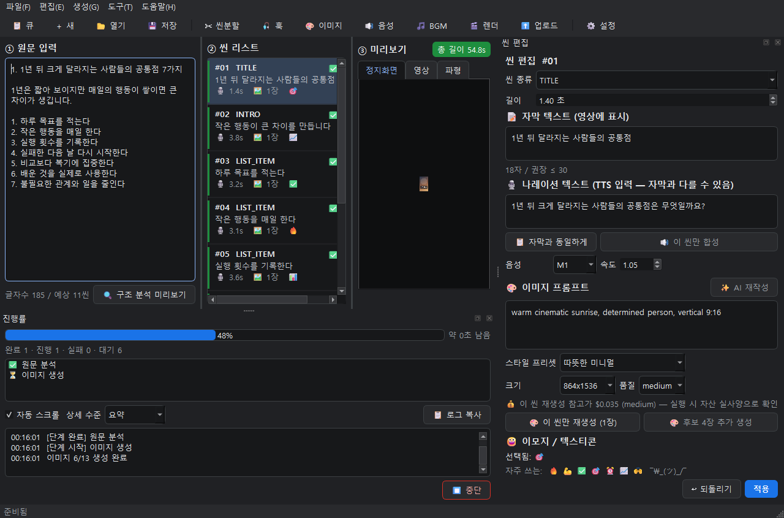
Task: Toggle the checkbox on scene #01 TITLE
Action: point(333,69)
